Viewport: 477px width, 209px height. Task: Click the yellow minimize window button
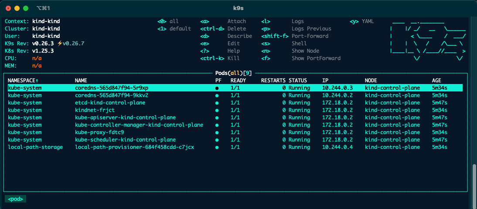click(x=17, y=9)
